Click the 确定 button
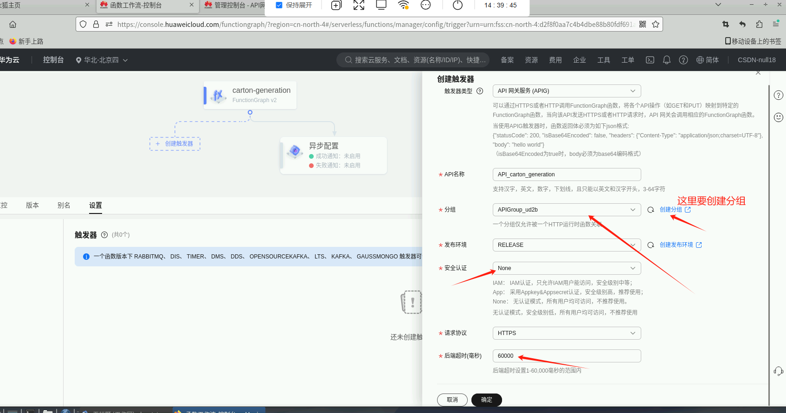 [487, 400]
